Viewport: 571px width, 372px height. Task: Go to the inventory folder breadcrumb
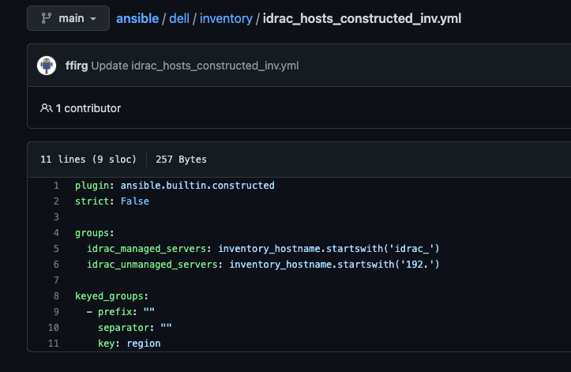click(225, 17)
